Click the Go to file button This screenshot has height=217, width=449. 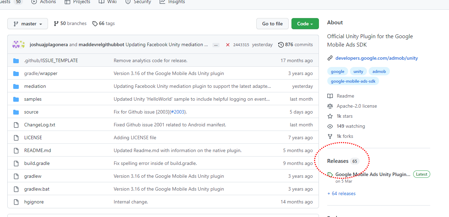click(272, 24)
